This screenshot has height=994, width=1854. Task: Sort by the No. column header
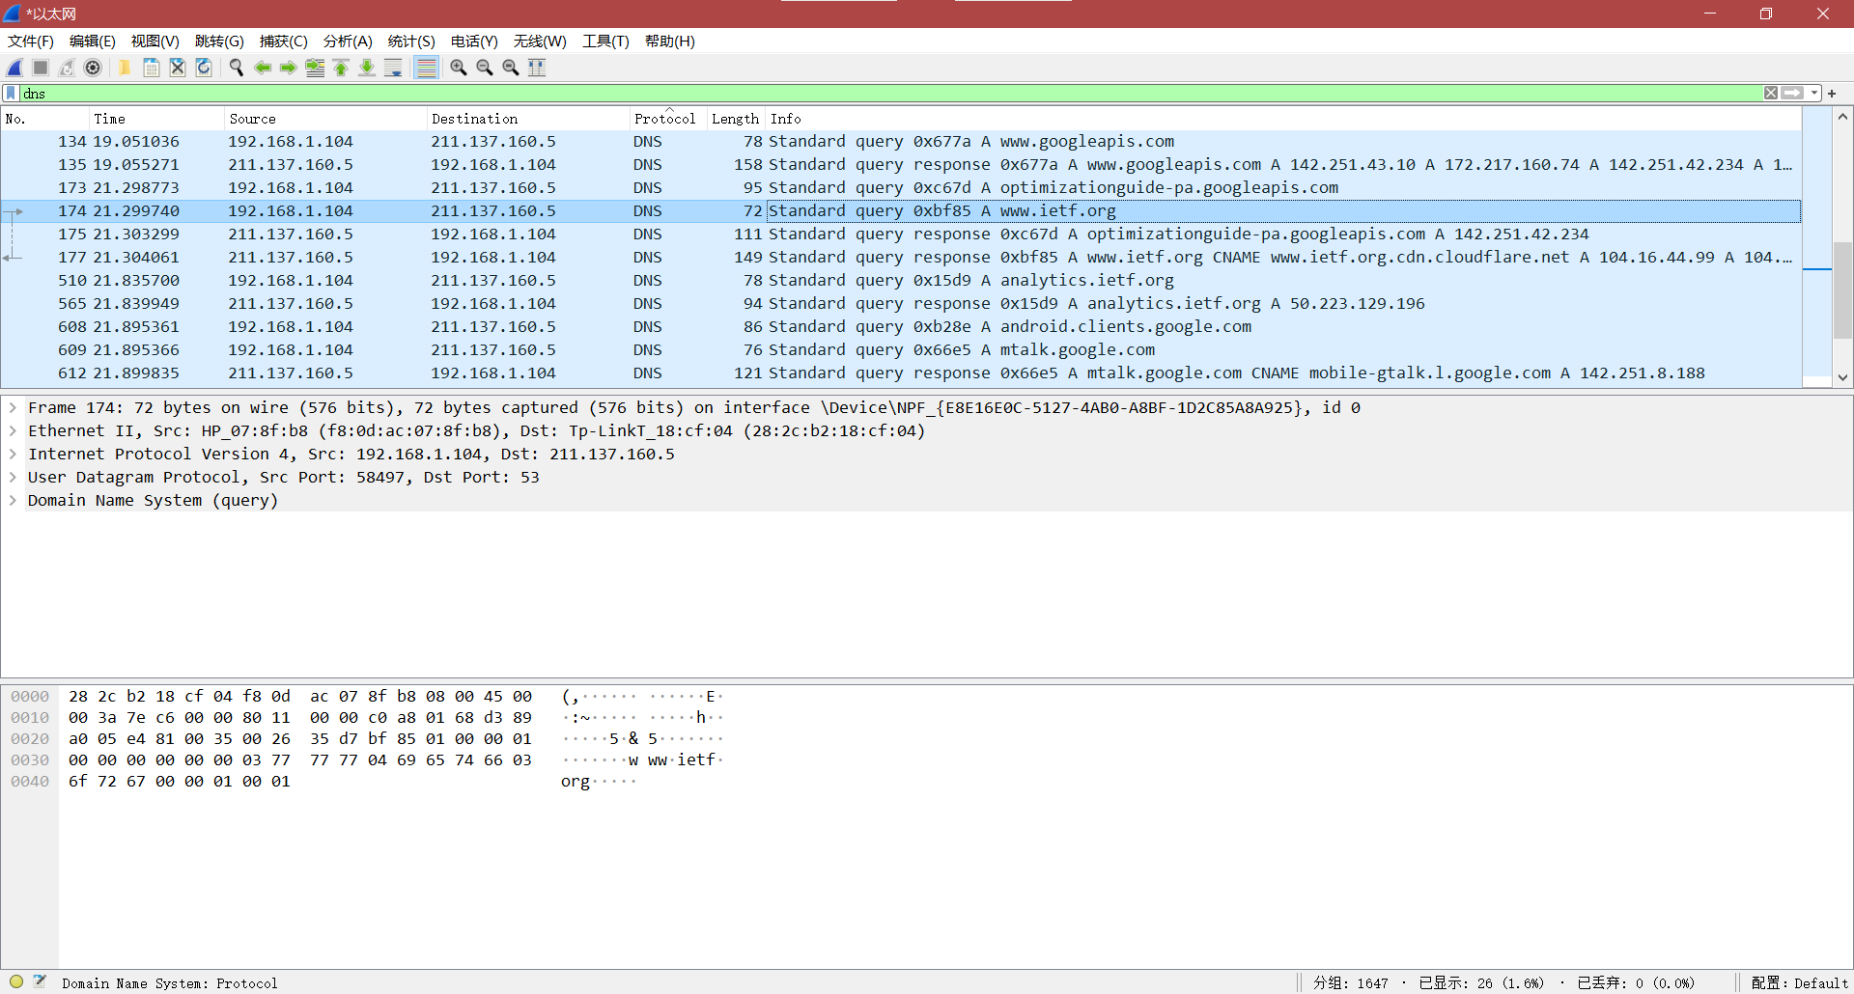click(x=45, y=119)
